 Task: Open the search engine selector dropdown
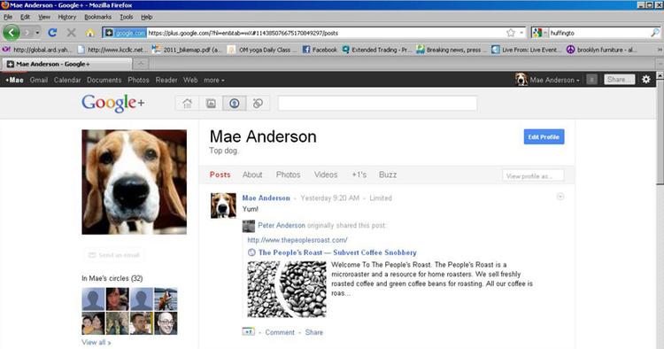(540, 33)
